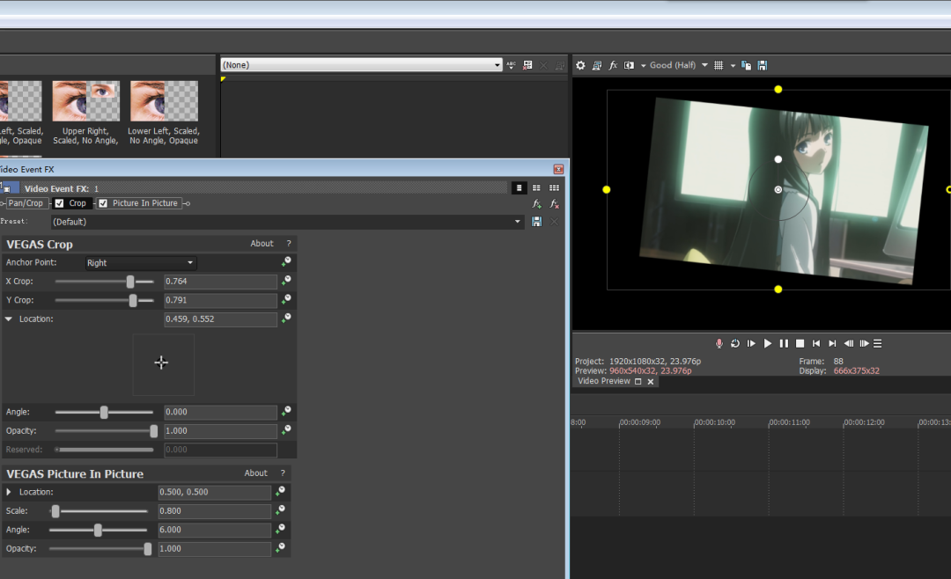Toggle overlays grid icon in preview toolbar

point(719,65)
